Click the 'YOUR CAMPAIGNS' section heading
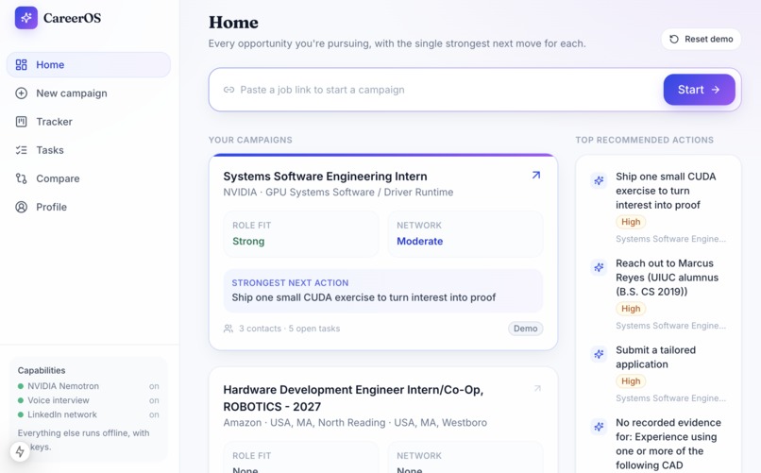Viewport: 761px width, 473px height. click(250, 141)
